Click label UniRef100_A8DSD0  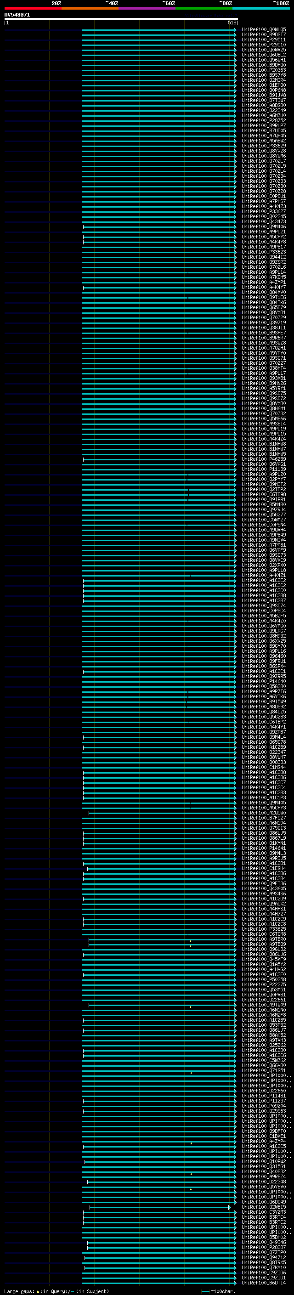pos(263,105)
